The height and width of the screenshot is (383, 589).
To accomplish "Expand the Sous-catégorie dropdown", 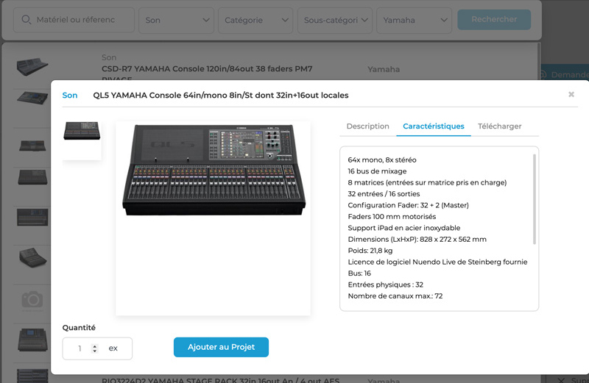I will pos(335,21).
